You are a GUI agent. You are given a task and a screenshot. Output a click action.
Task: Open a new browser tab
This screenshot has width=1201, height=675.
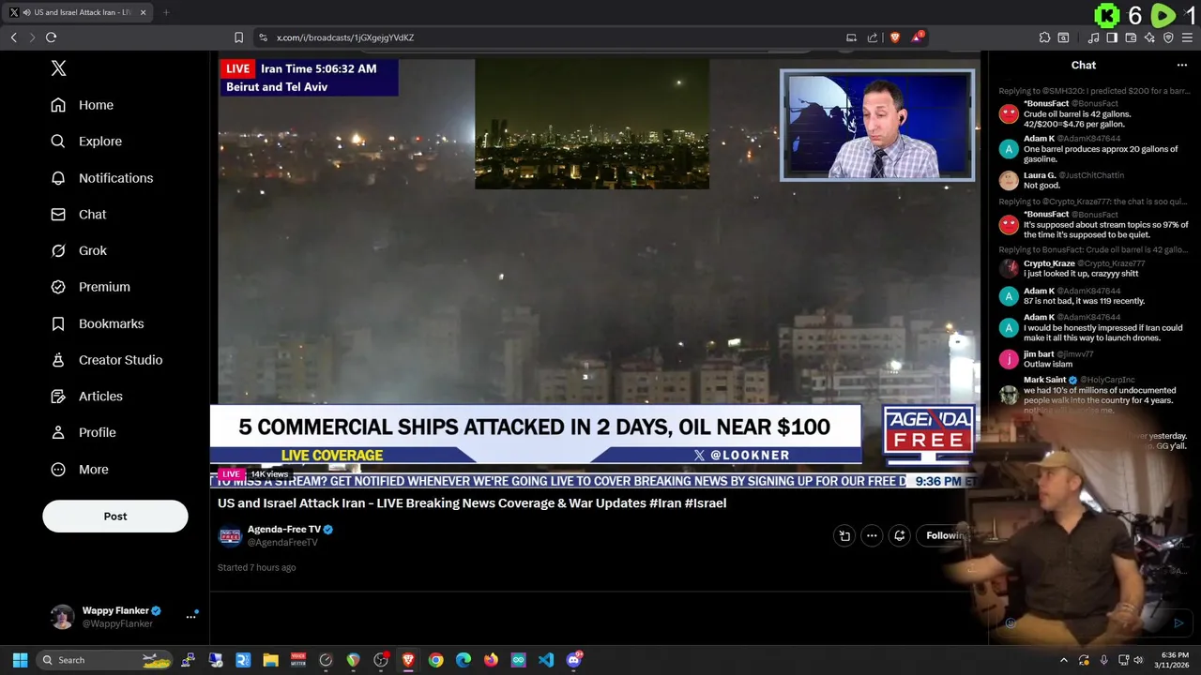(165, 12)
